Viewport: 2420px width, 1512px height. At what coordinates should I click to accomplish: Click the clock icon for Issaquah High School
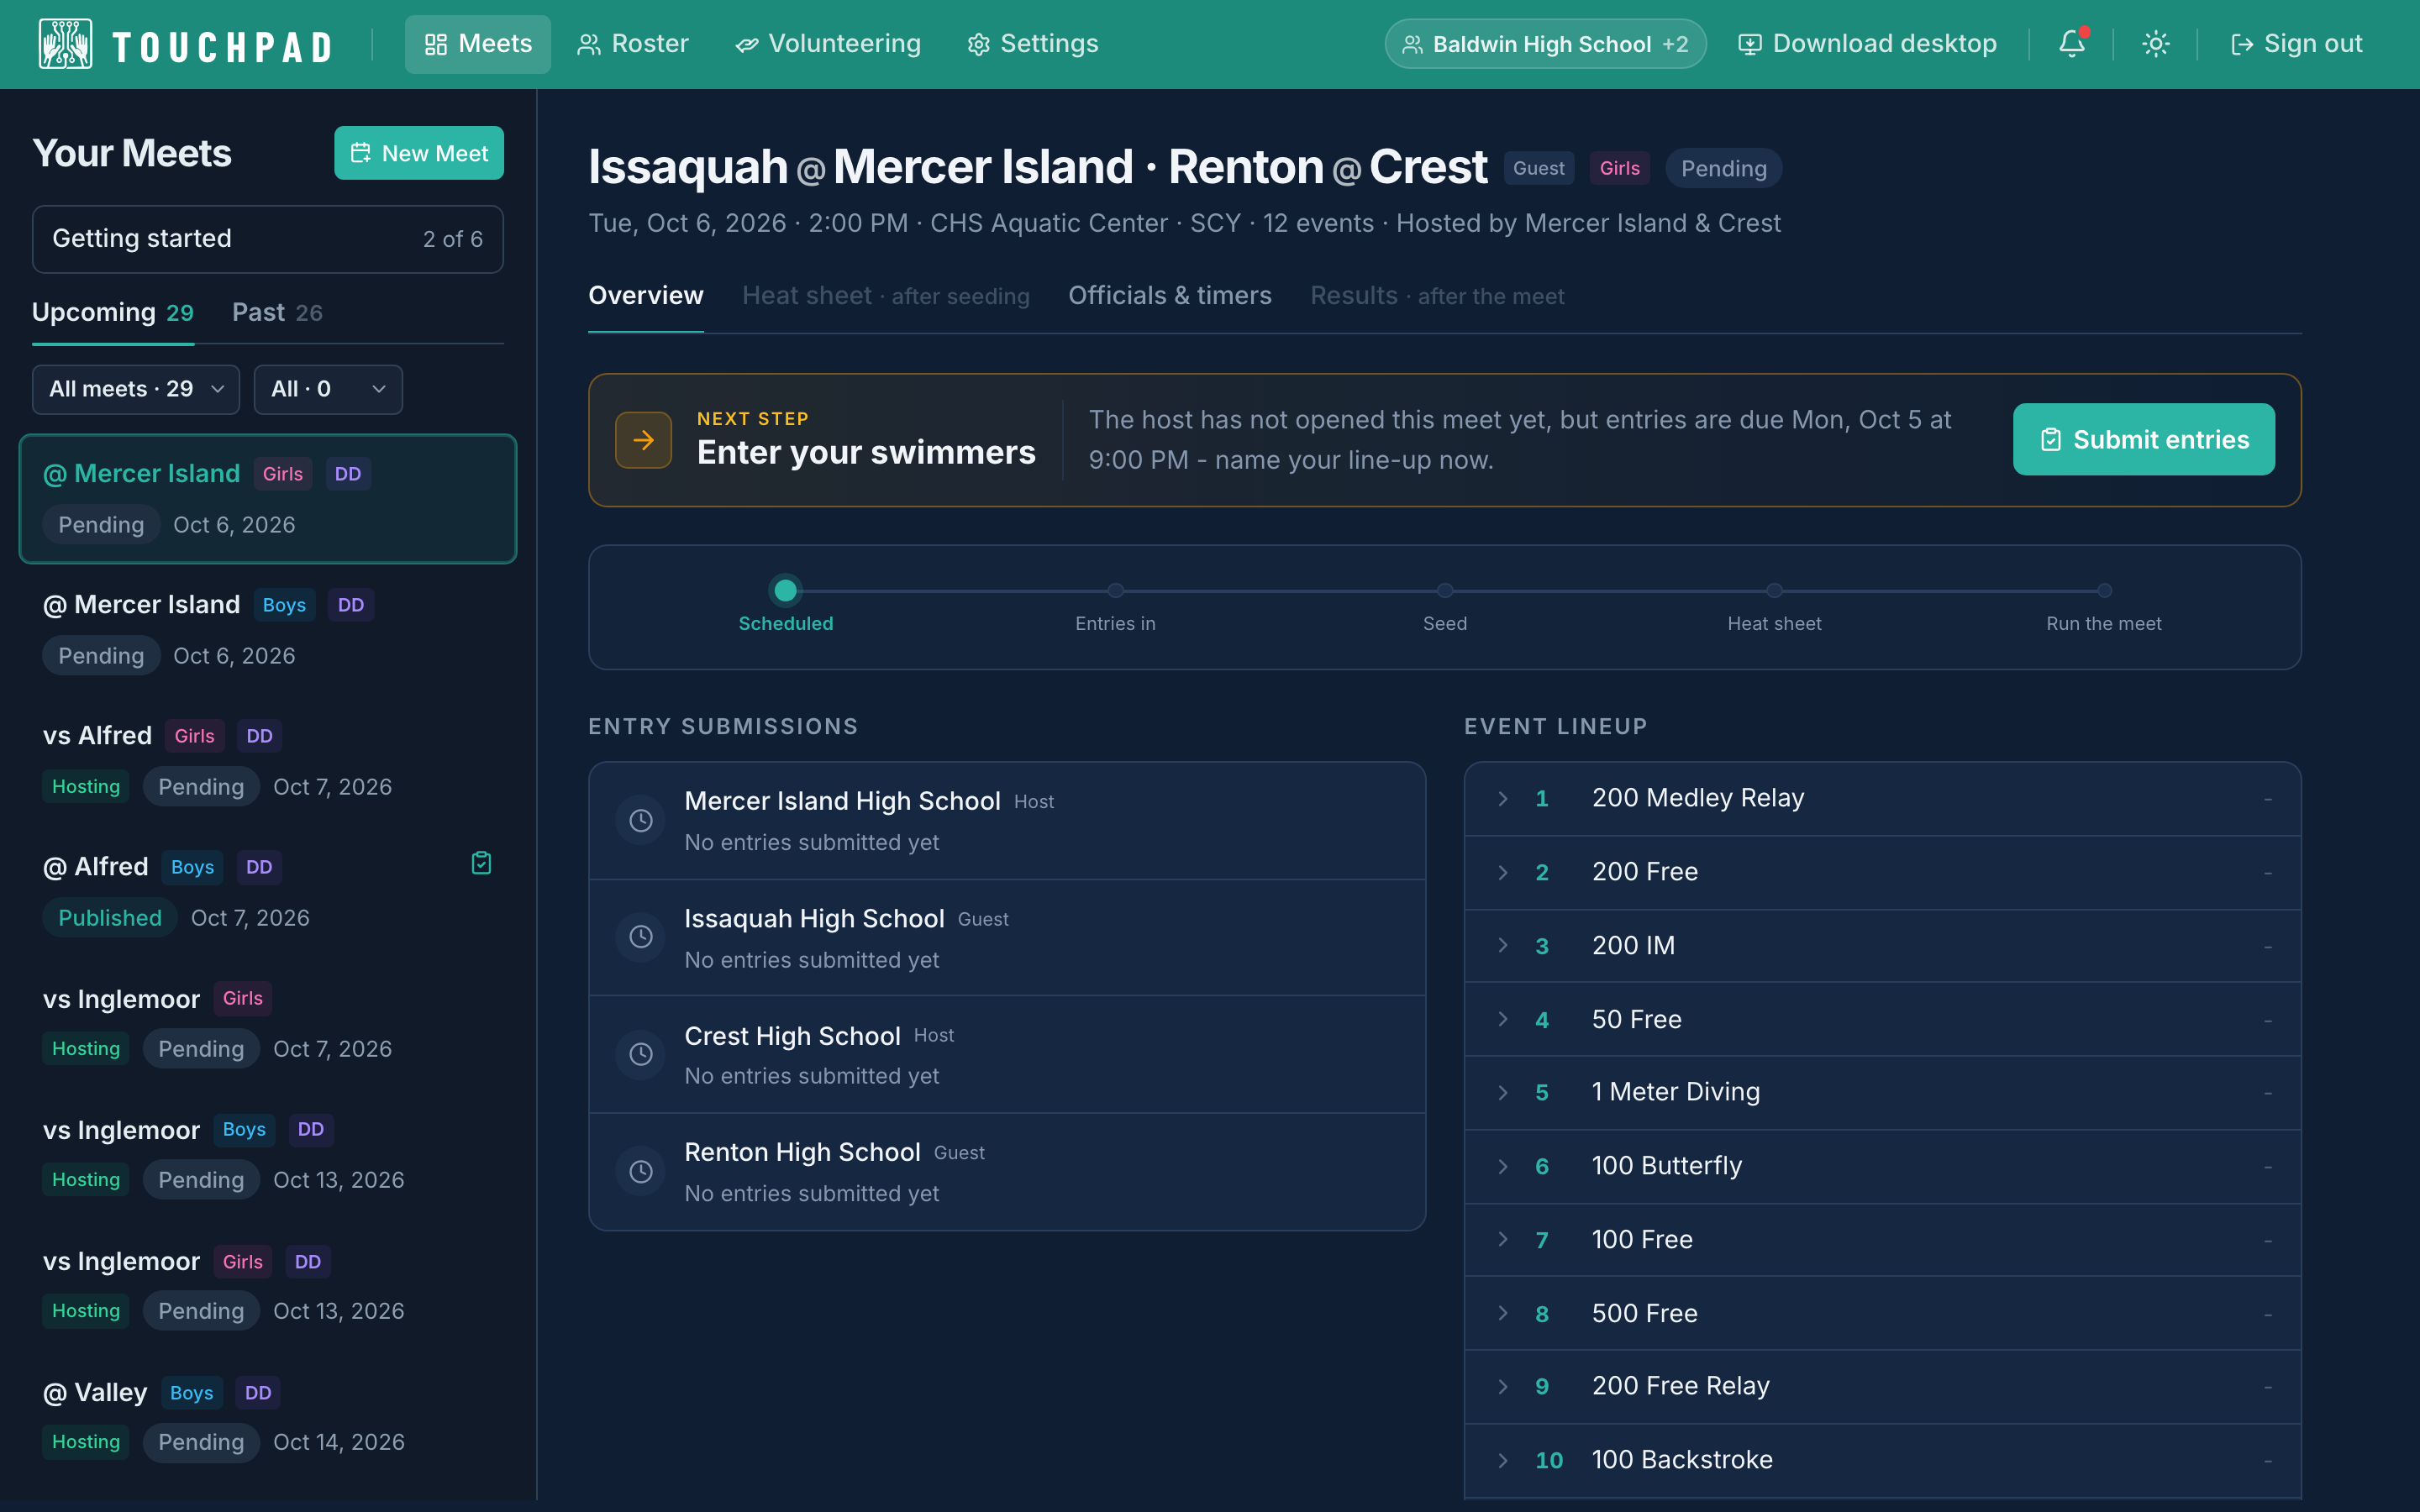pos(641,937)
